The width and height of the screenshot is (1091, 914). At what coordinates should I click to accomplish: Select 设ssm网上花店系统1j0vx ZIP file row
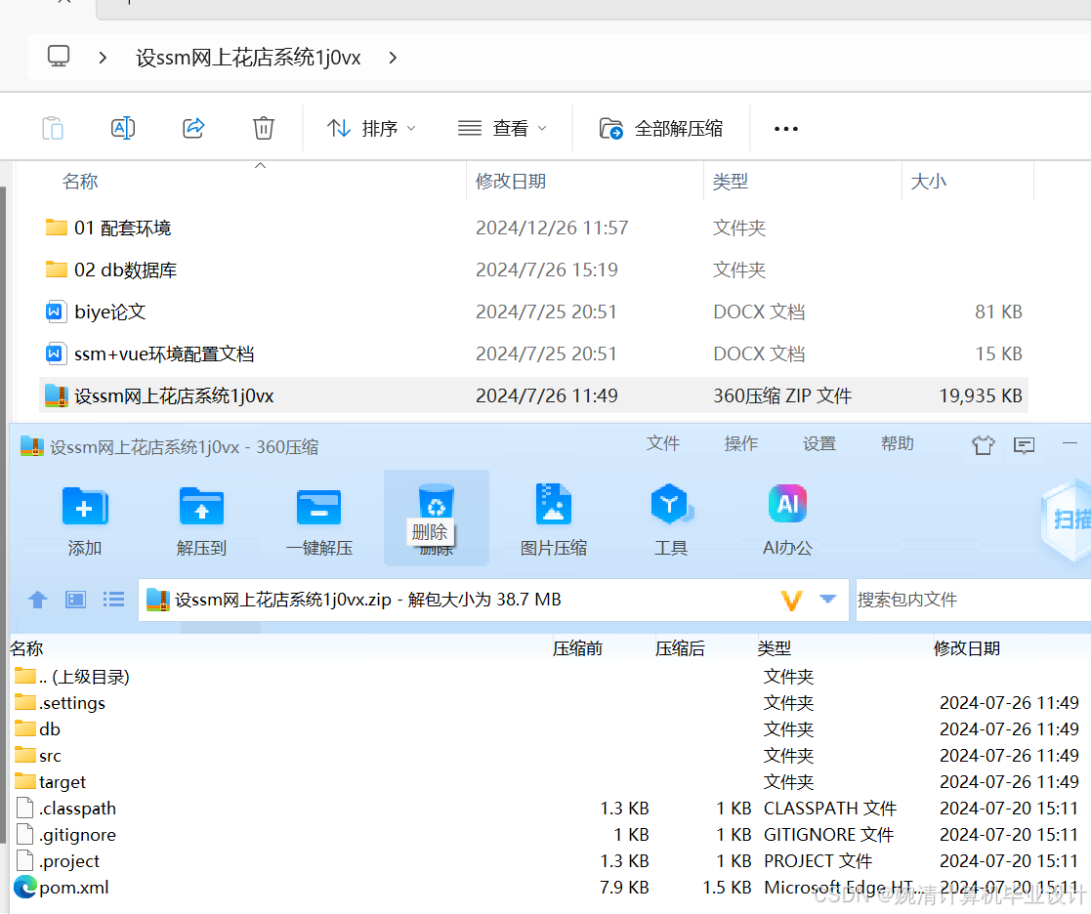pos(533,395)
